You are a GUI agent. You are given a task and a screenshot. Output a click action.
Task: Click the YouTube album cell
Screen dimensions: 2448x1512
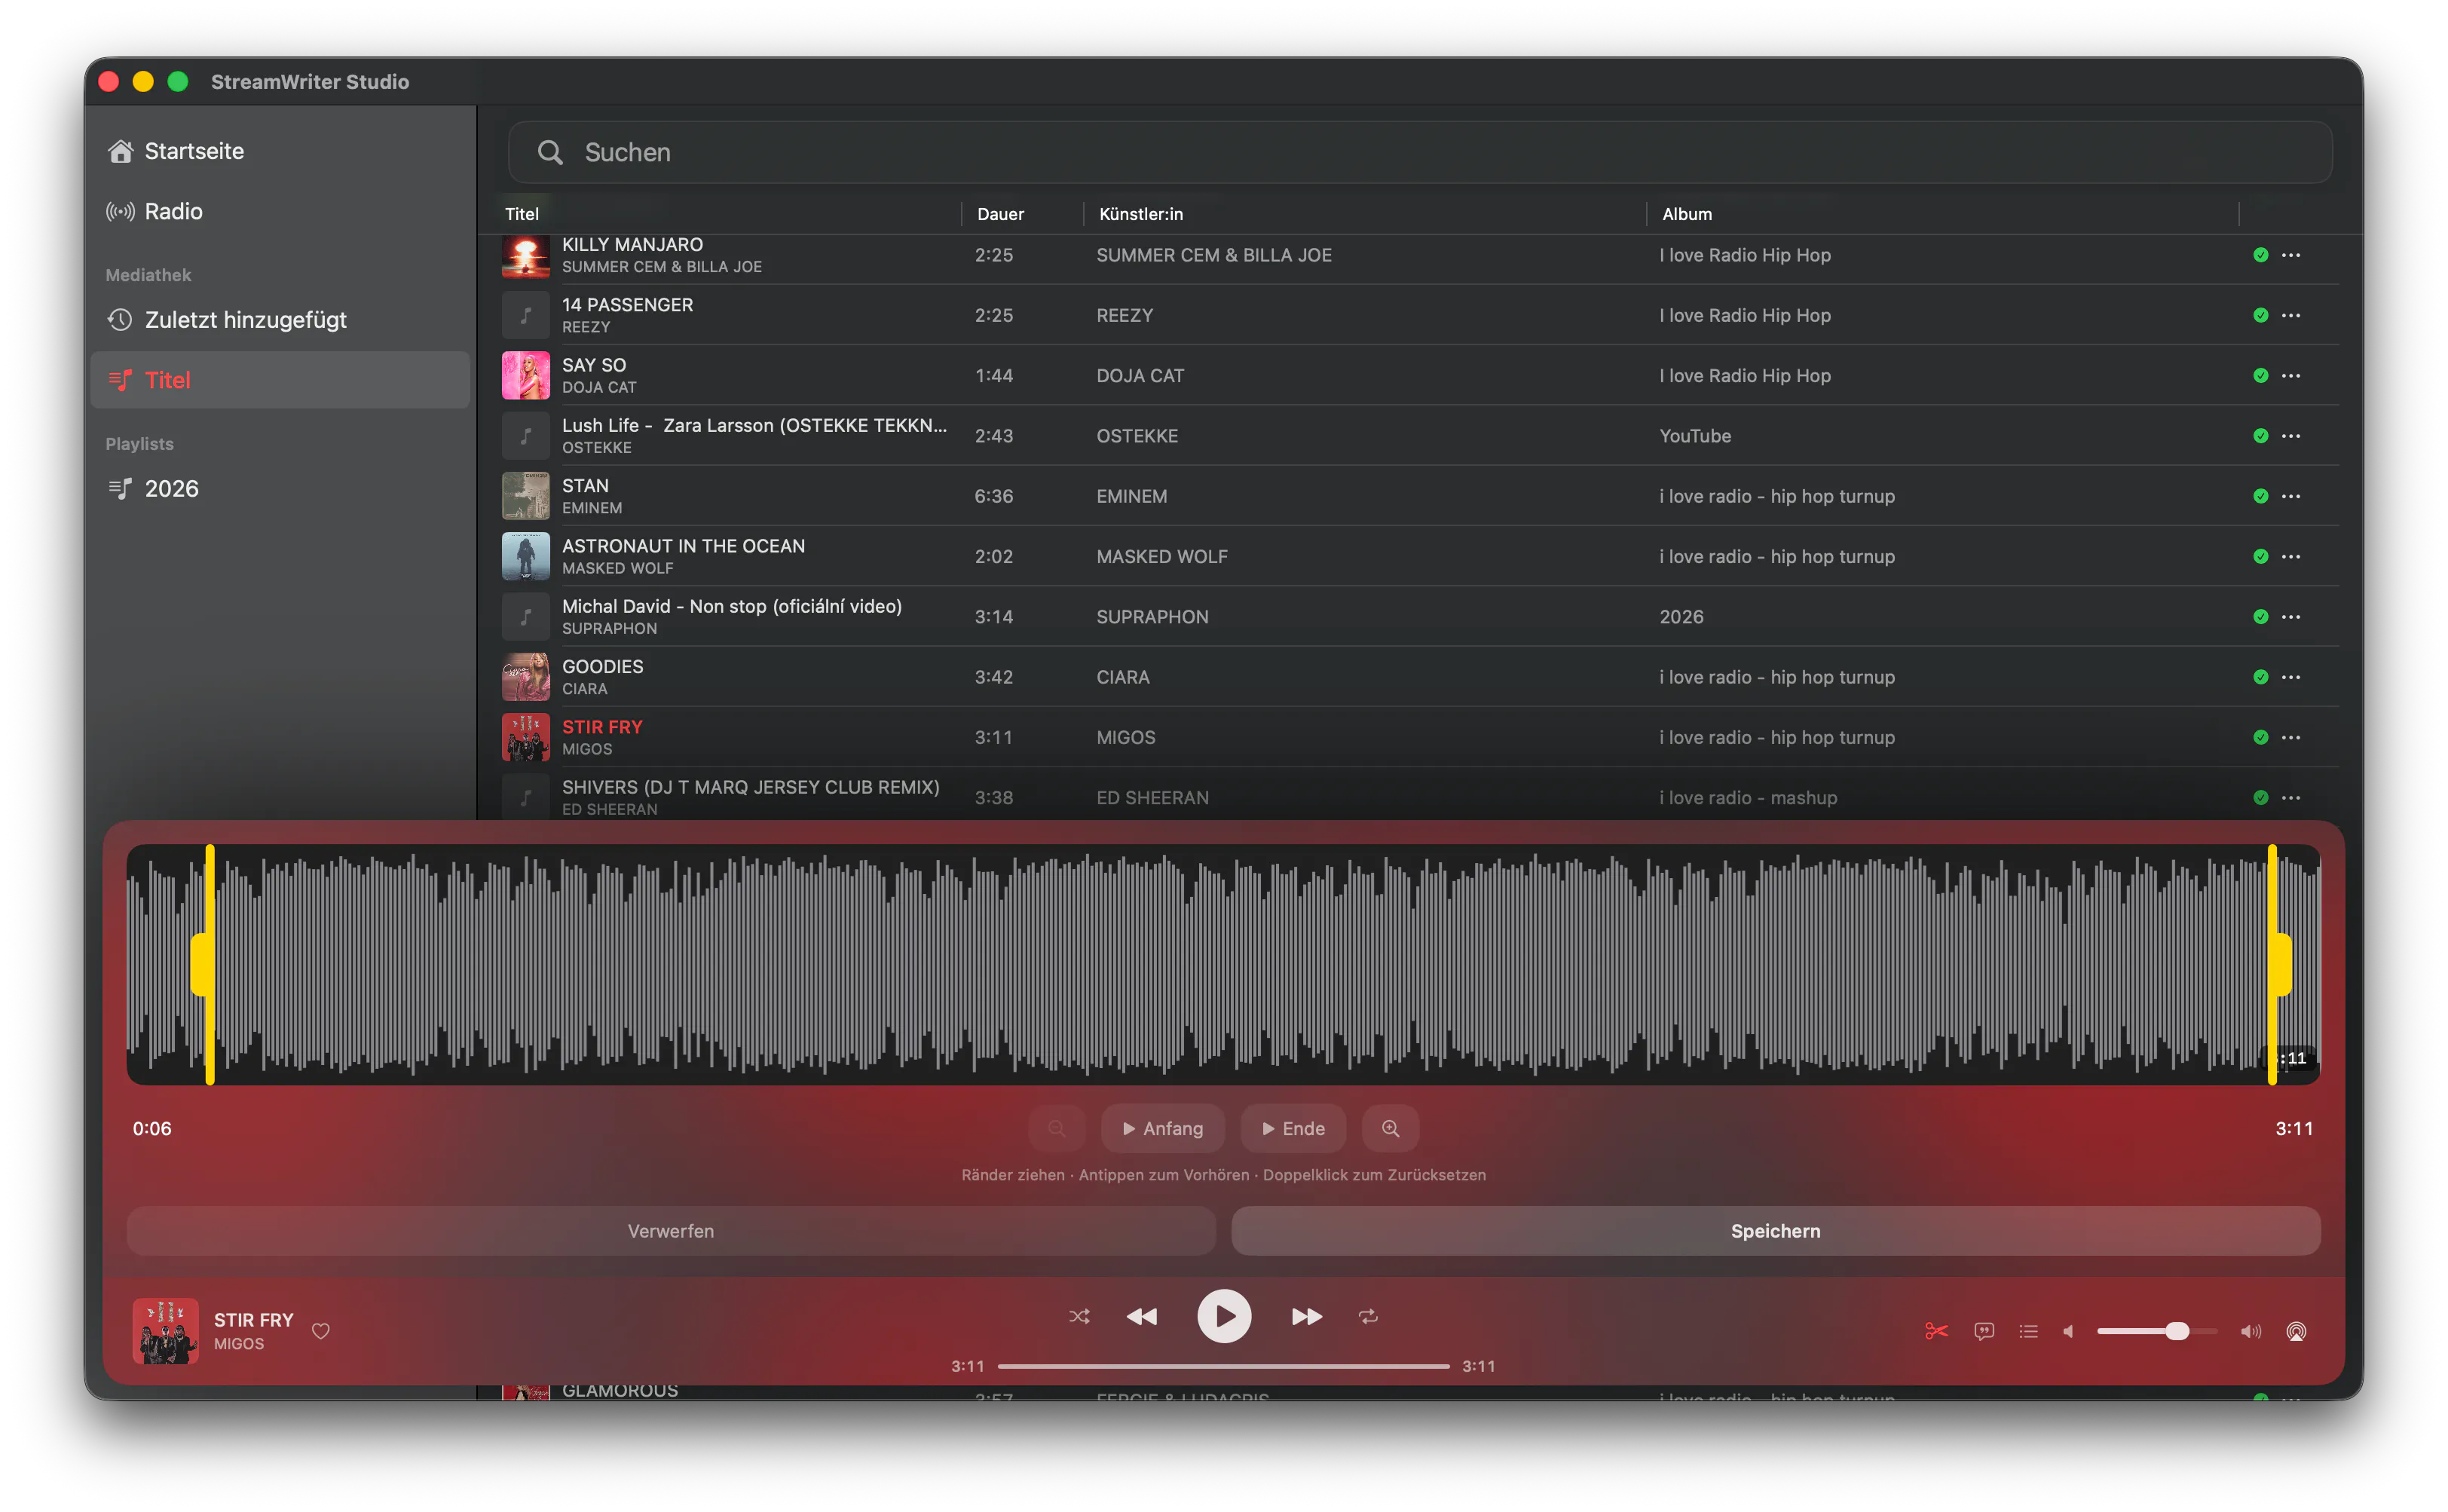1695,436
